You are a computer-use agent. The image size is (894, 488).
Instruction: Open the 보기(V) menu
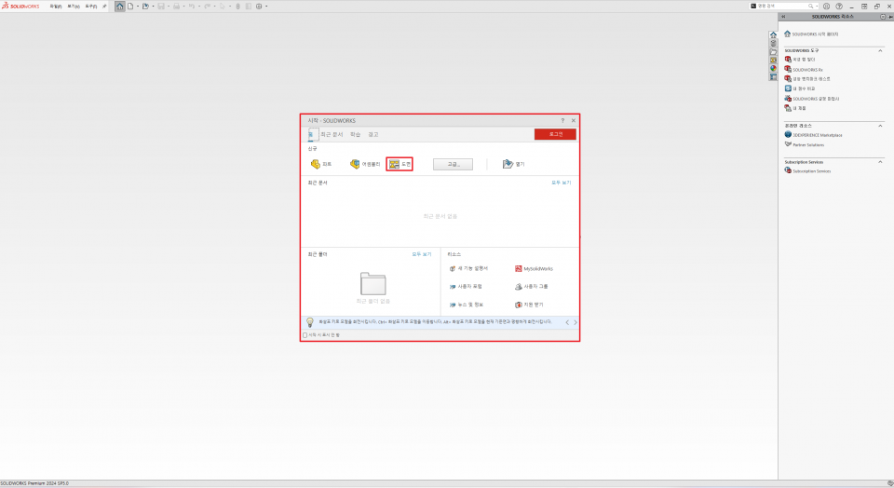pyautogui.click(x=74, y=7)
